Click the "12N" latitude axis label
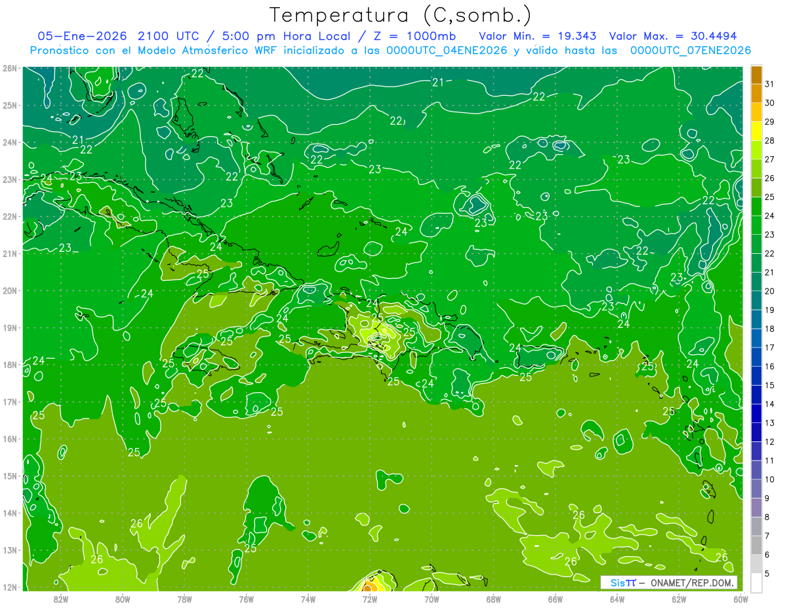Image resolution: width=787 pixels, height=608 pixels. [10, 587]
